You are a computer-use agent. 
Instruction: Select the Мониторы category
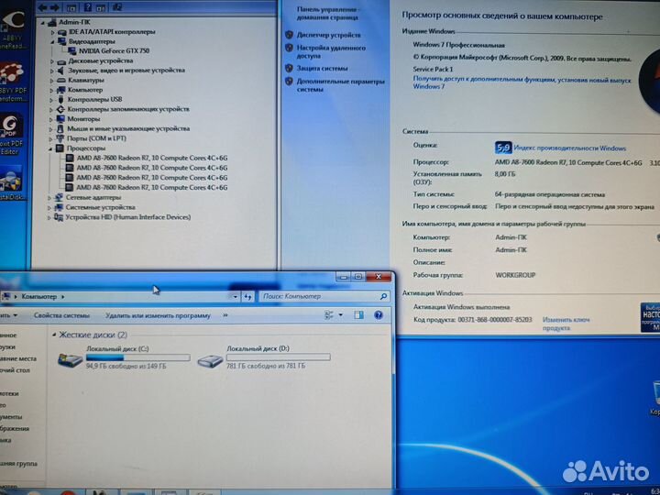pos(83,118)
